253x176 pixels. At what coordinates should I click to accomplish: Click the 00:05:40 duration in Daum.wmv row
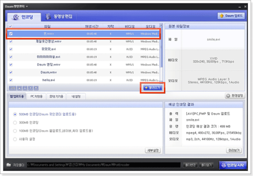[92, 72]
